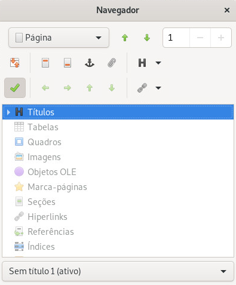Open the Sem título 1 (ativo) document dropdown
This screenshot has width=236, height=285.
(x=118, y=271)
